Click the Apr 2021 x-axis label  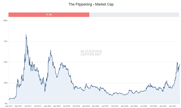[173, 106]
